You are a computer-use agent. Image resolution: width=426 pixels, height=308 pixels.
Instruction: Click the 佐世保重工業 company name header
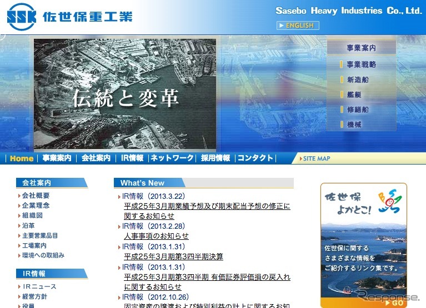tap(88, 17)
